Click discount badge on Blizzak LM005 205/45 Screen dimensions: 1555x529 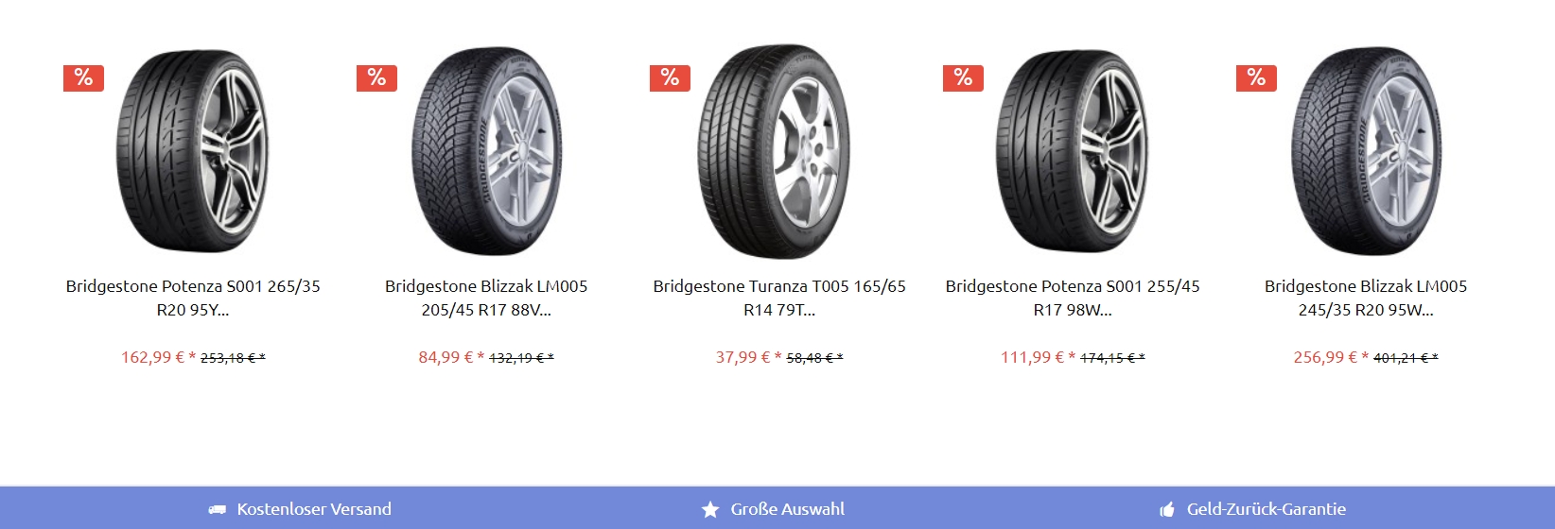376,78
